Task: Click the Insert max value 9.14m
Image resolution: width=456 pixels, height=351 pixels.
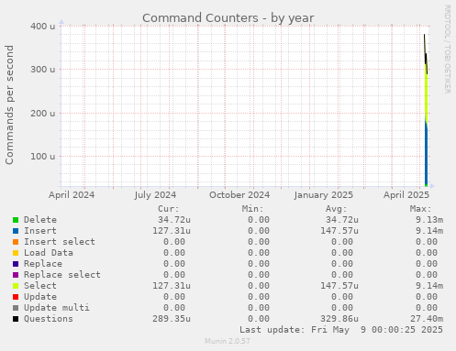Action: click(429, 231)
